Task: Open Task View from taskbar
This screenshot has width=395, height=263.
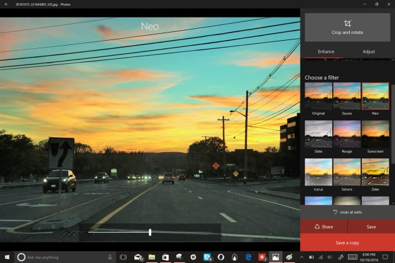Action: [123, 257]
